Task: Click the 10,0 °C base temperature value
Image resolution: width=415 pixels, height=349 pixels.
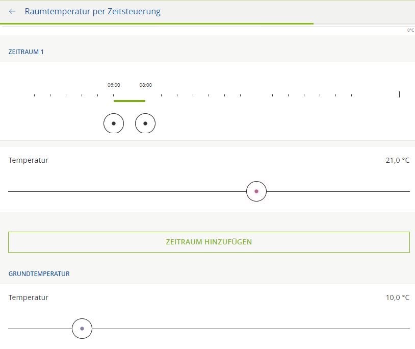Action: pos(397,297)
